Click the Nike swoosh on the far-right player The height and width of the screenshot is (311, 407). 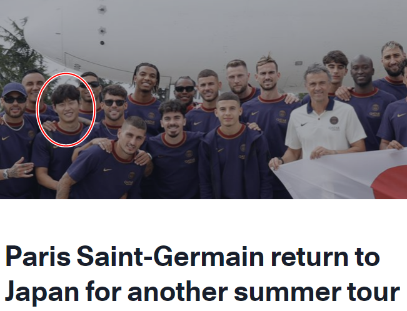pos(401,115)
